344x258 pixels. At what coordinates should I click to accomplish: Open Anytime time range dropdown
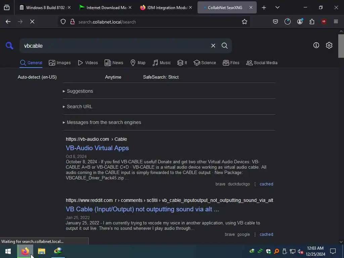(x=113, y=77)
